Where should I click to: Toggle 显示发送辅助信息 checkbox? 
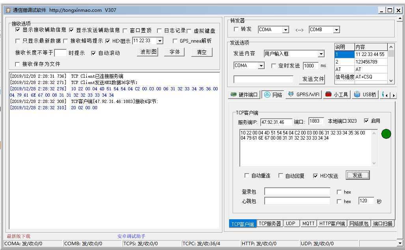click(71, 30)
